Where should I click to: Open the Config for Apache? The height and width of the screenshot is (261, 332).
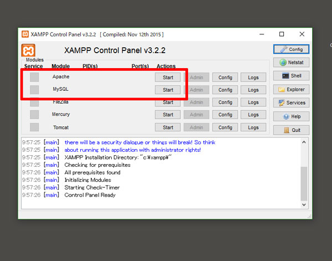coord(225,78)
